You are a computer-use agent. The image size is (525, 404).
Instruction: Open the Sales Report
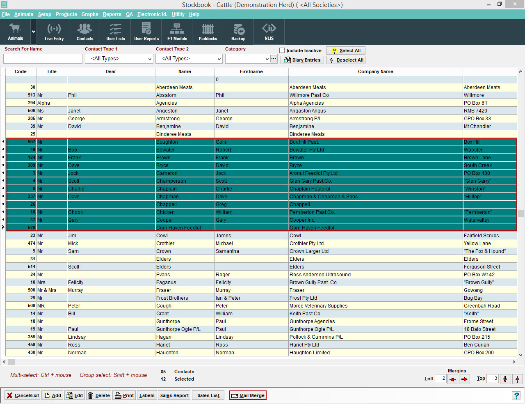tap(174, 395)
